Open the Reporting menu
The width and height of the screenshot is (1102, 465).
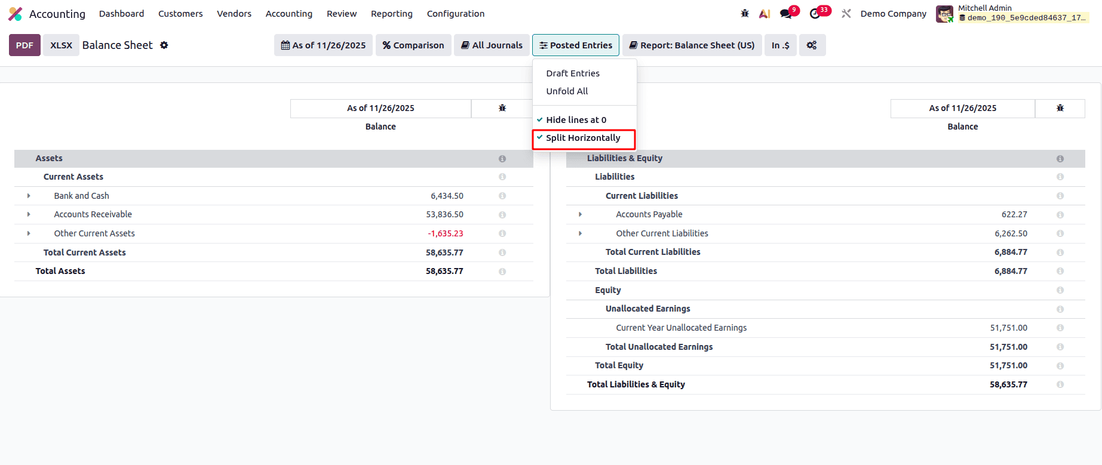392,14
